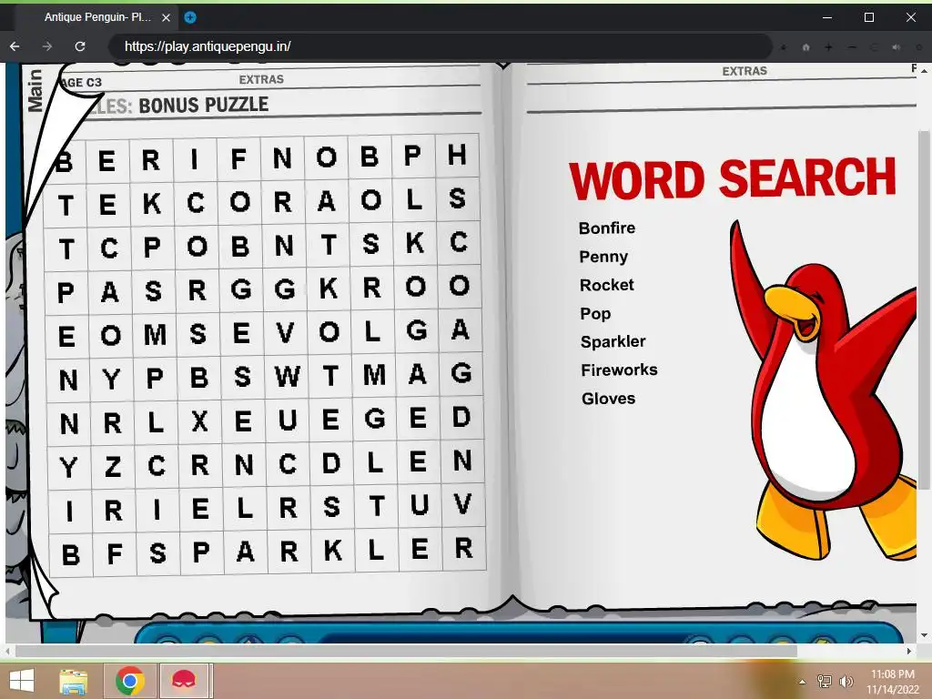The height and width of the screenshot is (699, 932).
Task: Click the home icon in toolbar
Action: [x=806, y=47]
